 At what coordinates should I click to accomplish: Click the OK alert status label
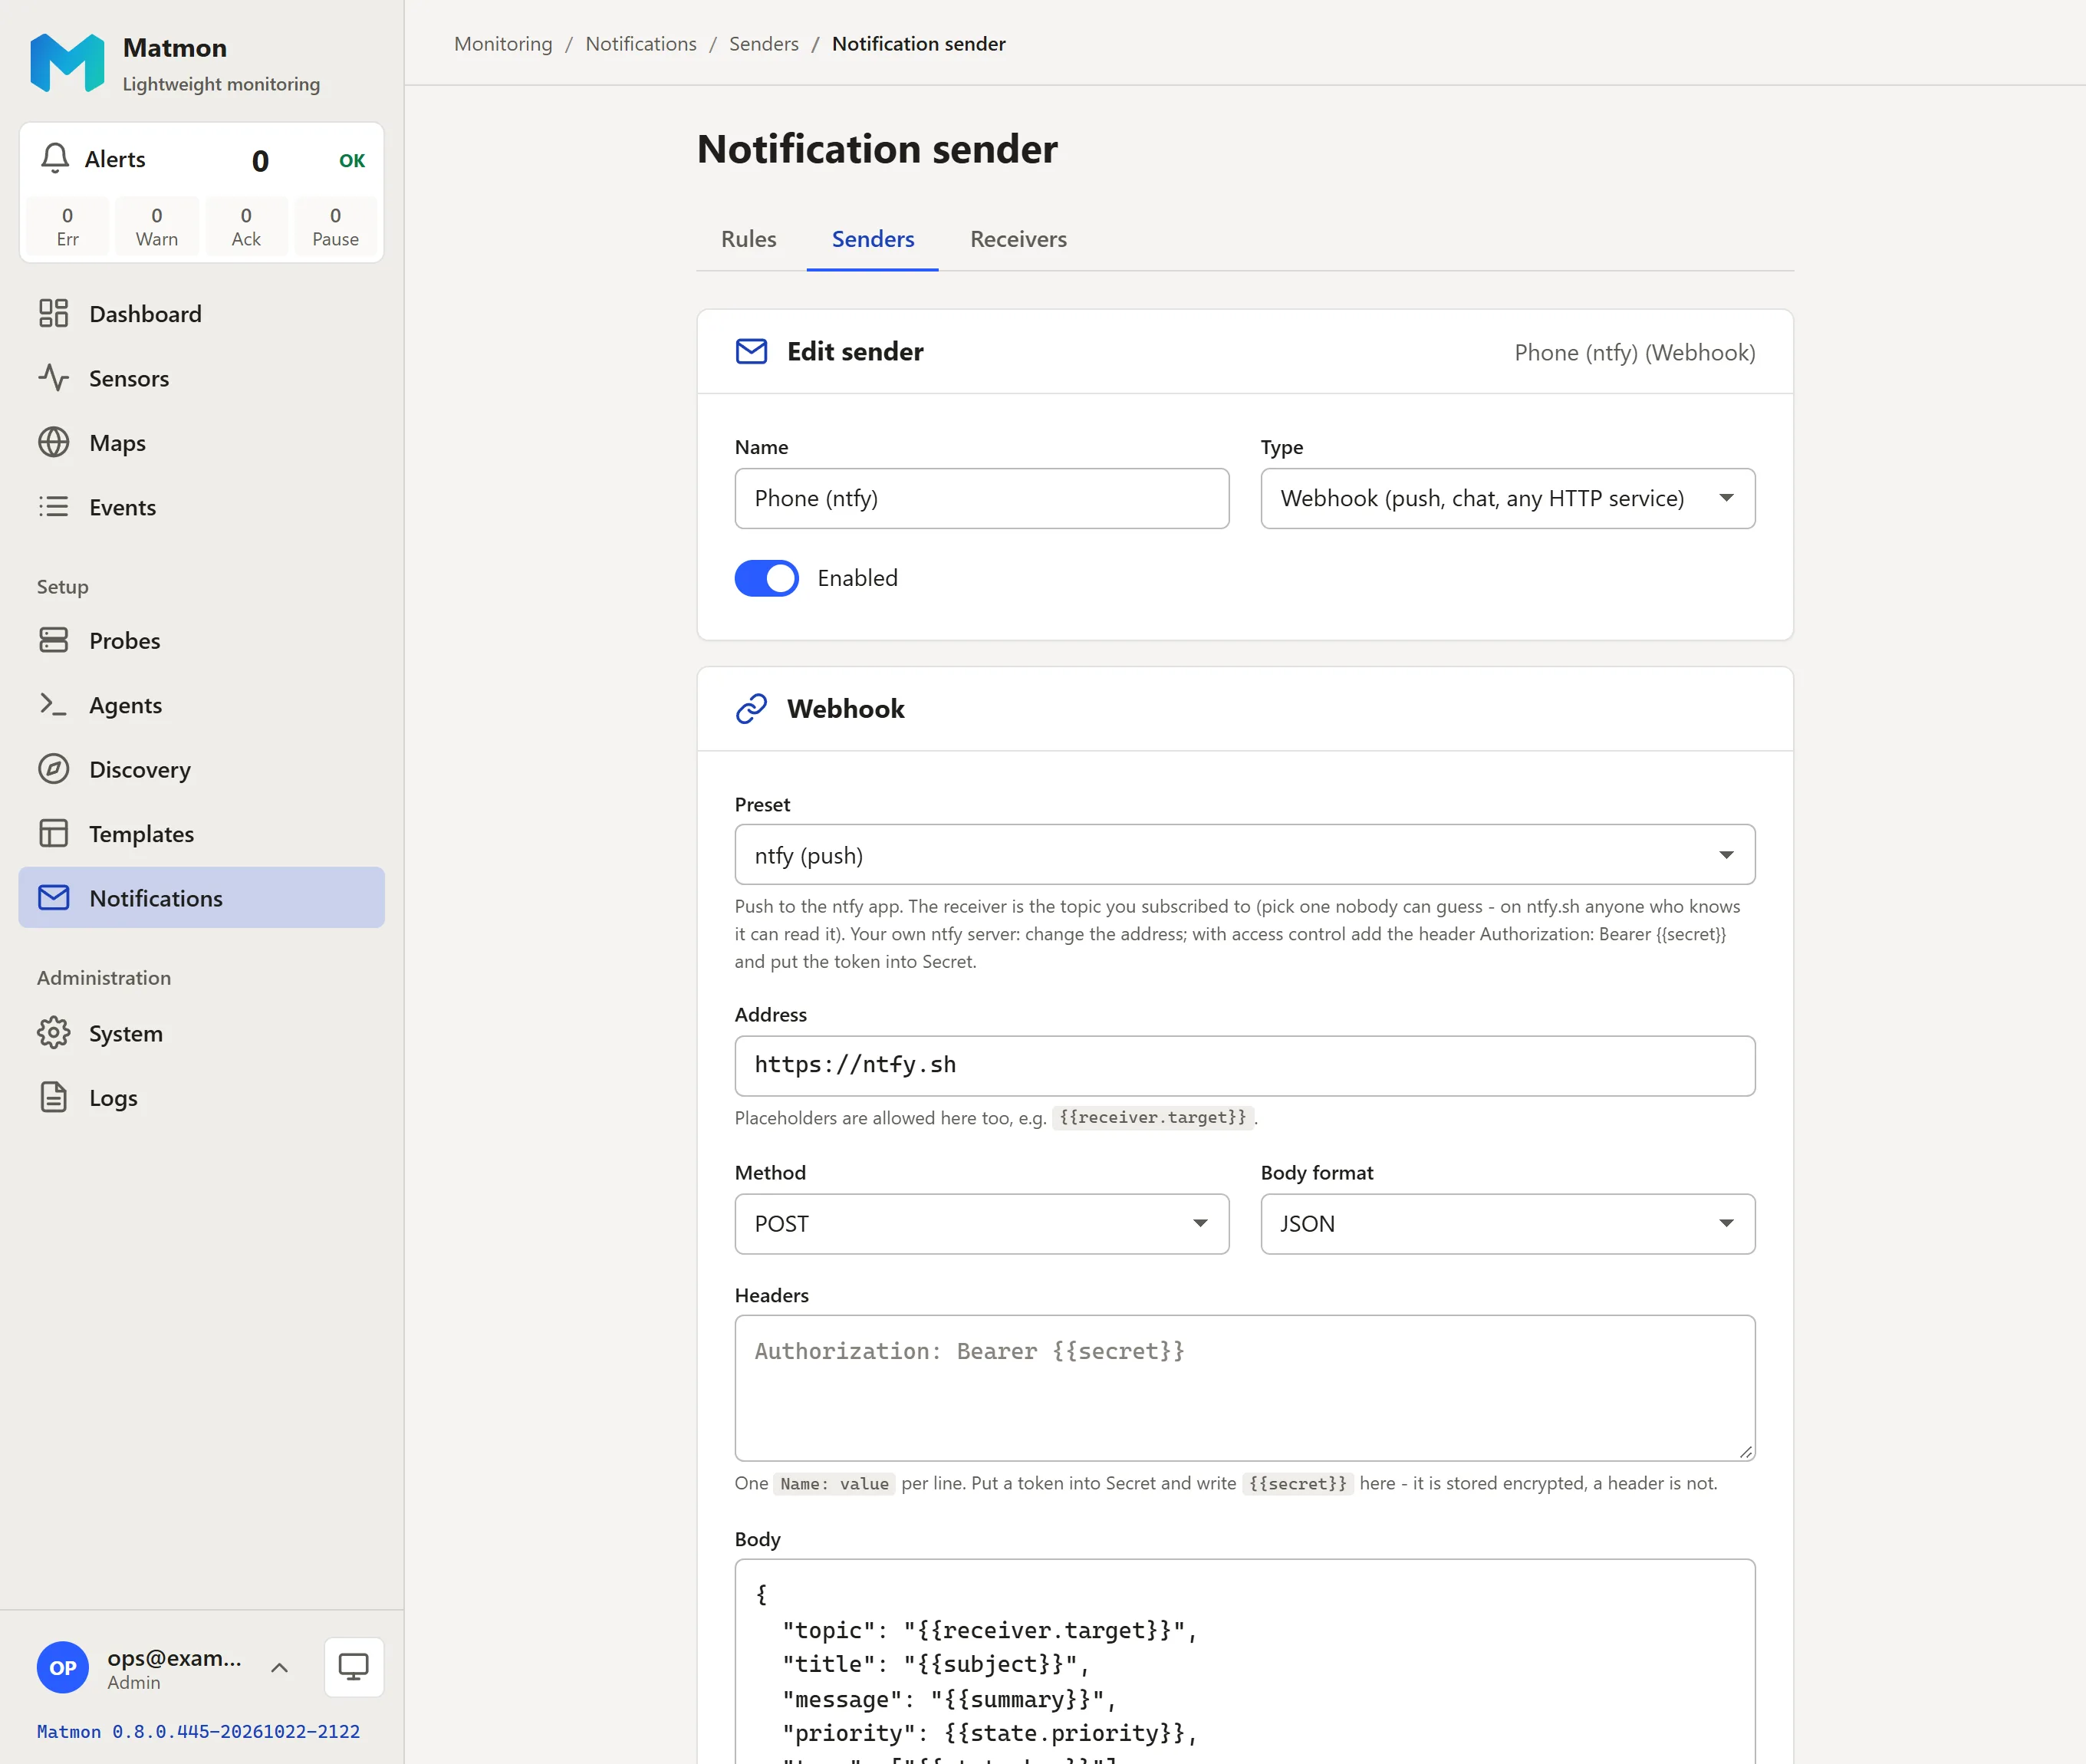click(352, 160)
